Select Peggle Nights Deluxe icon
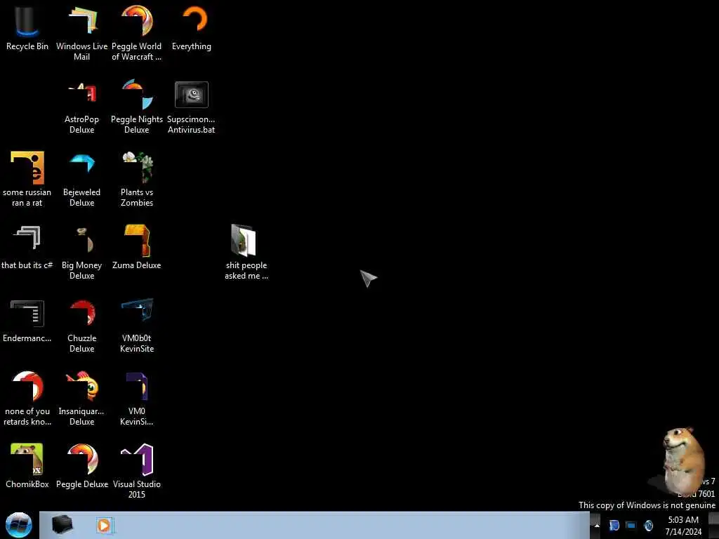This screenshot has width=719, height=539. pyautogui.click(x=137, y=107)
